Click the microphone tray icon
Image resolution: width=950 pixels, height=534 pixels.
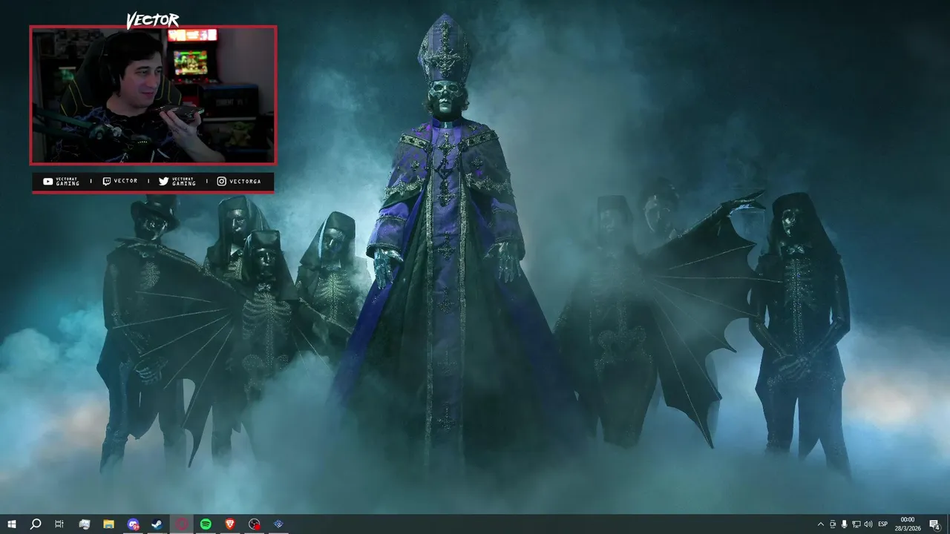[x=845, y=524]
